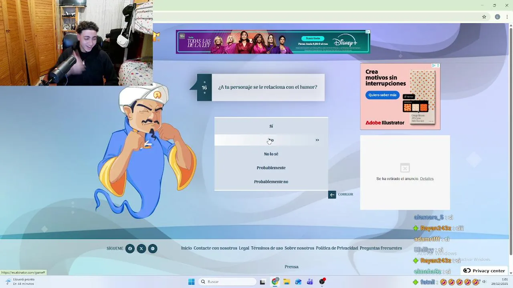Answer 'Probablemente no'
The image size is (513, 288).
pyautogui.click(x=271, y=182)
